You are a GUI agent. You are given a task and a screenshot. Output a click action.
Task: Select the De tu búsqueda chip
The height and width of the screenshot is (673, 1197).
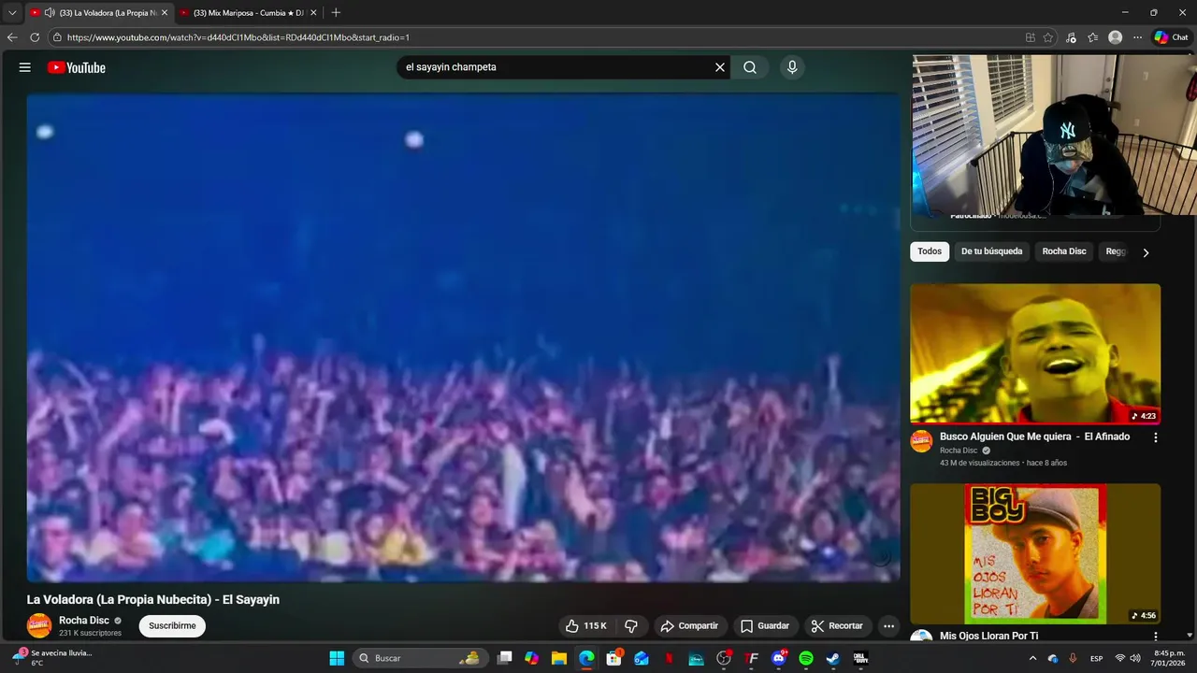click(991, 251)
